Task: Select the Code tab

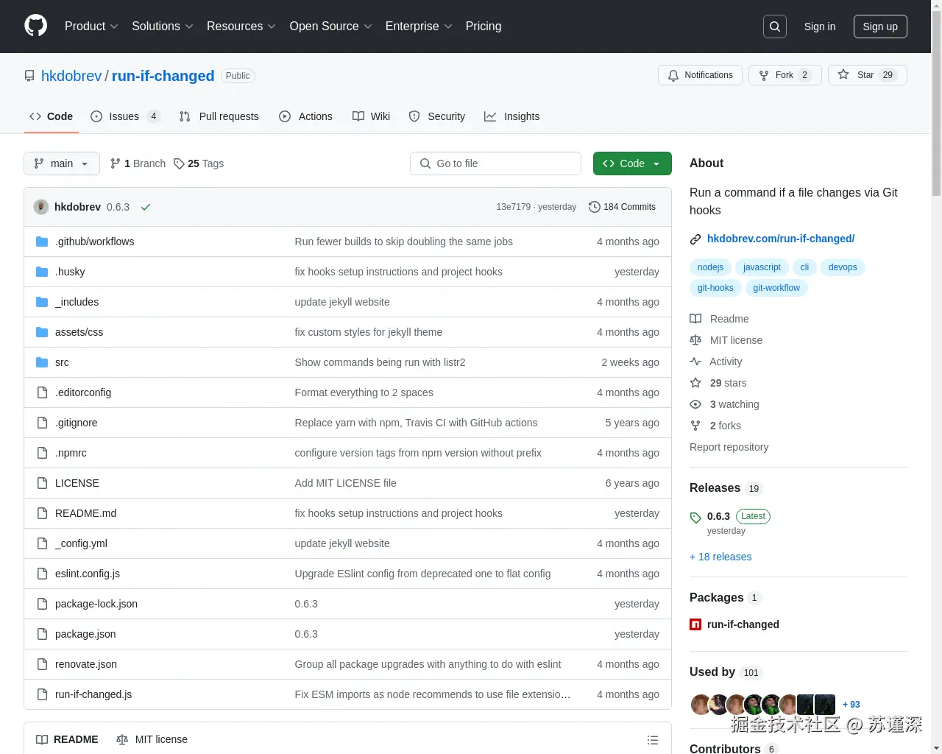Action: [52, 116]
